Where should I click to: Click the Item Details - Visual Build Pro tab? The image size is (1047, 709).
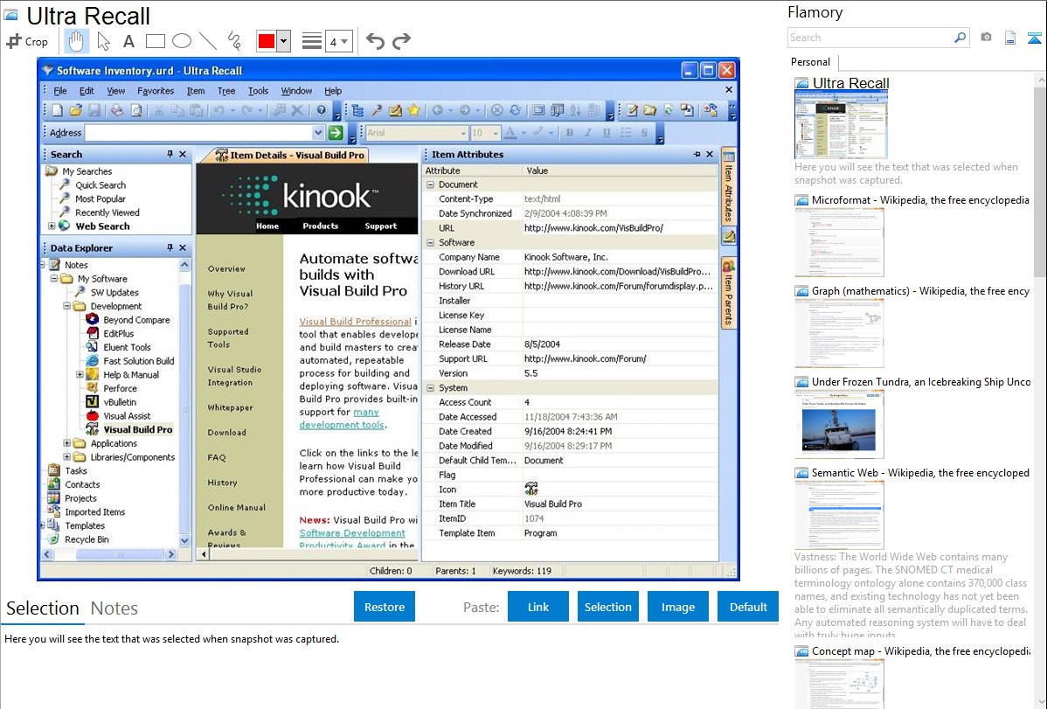coord(291,155)
